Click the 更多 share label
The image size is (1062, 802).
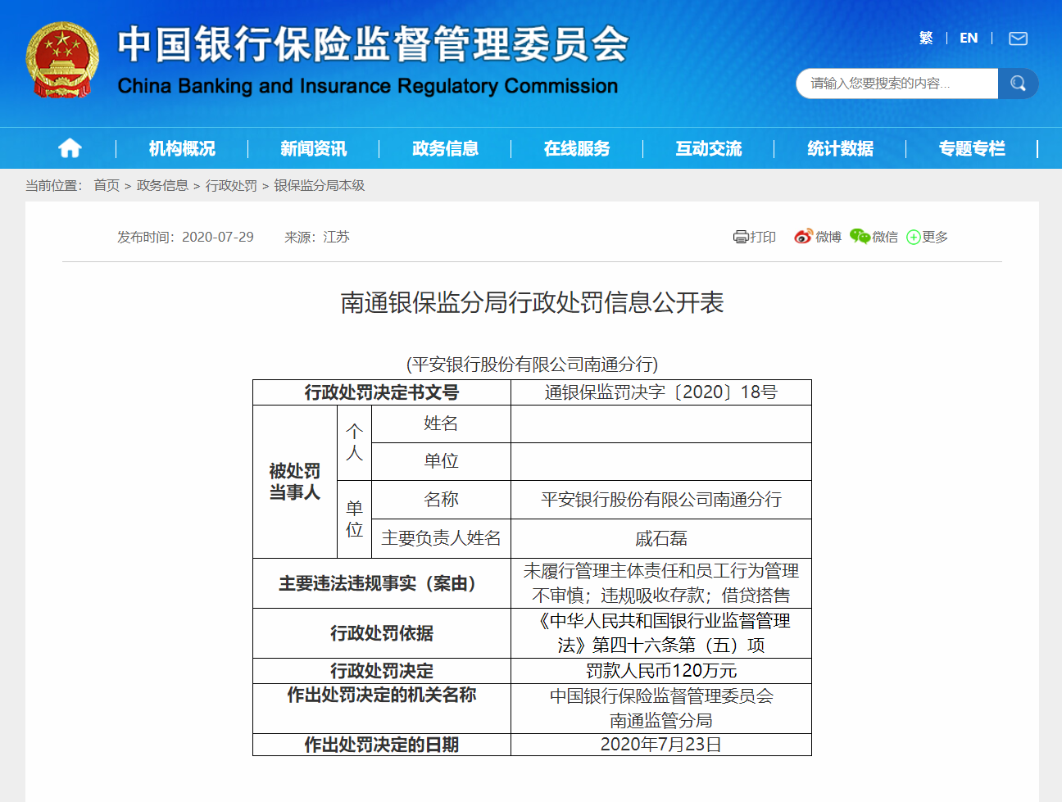pos(935,237)
